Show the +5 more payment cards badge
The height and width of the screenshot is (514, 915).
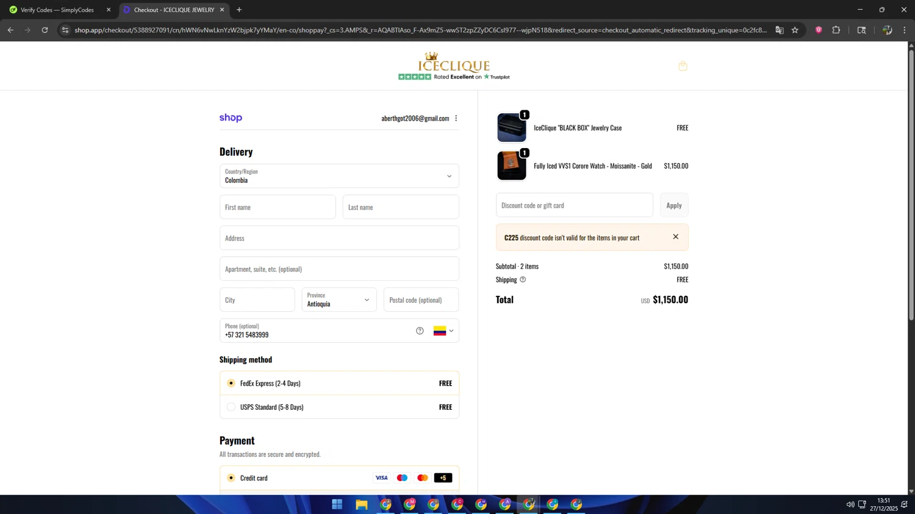click(443, 478)
